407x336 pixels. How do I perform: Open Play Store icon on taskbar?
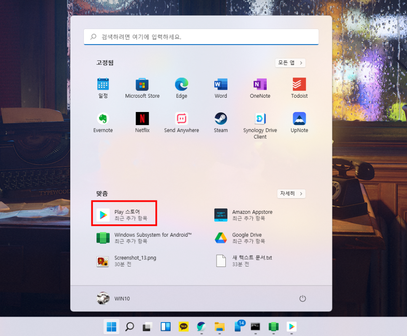292,326
